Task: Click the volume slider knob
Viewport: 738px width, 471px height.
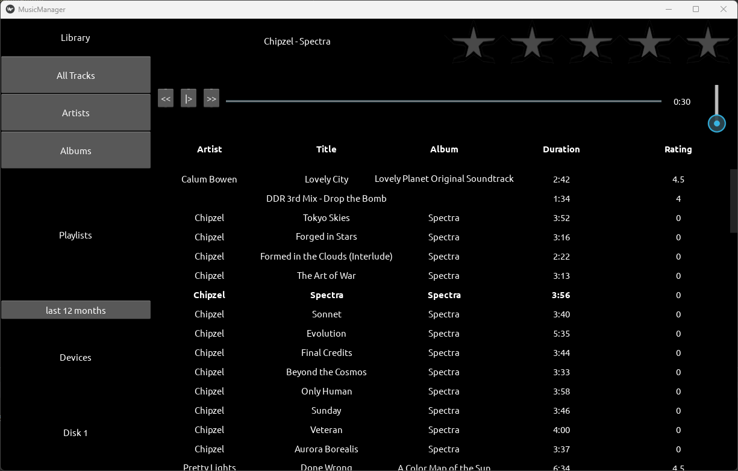Action: (716, 123)
